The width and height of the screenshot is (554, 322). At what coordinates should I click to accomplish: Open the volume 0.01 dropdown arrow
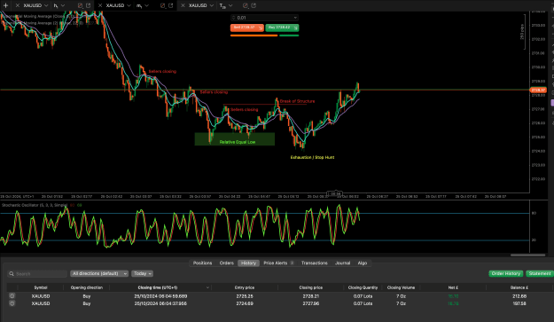[295, 18]
